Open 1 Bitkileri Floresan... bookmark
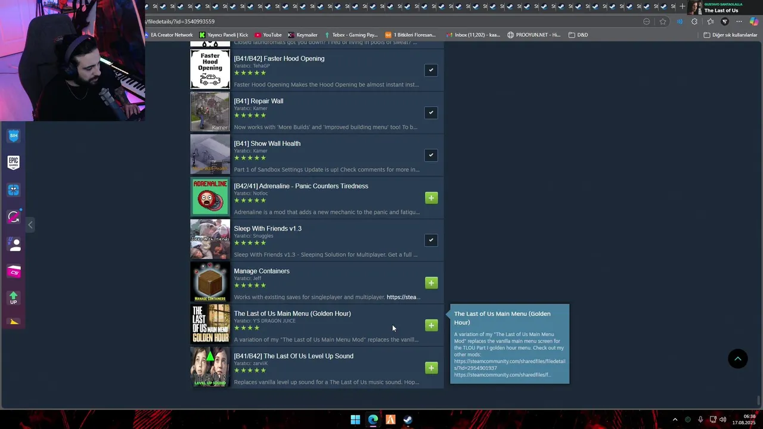The image size is (763, 429). [410, 35]
